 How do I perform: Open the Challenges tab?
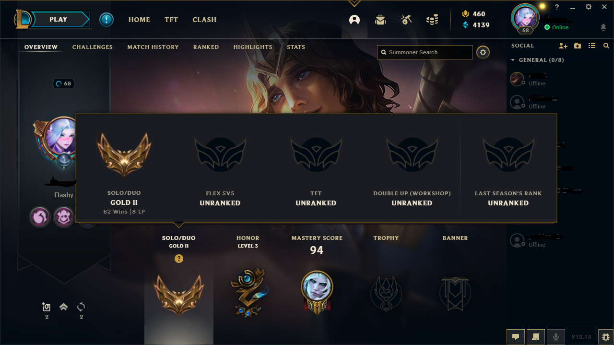93,47
